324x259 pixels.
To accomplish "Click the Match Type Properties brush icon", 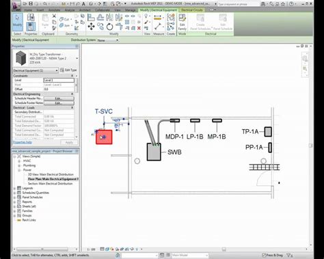I will [54, 28].
